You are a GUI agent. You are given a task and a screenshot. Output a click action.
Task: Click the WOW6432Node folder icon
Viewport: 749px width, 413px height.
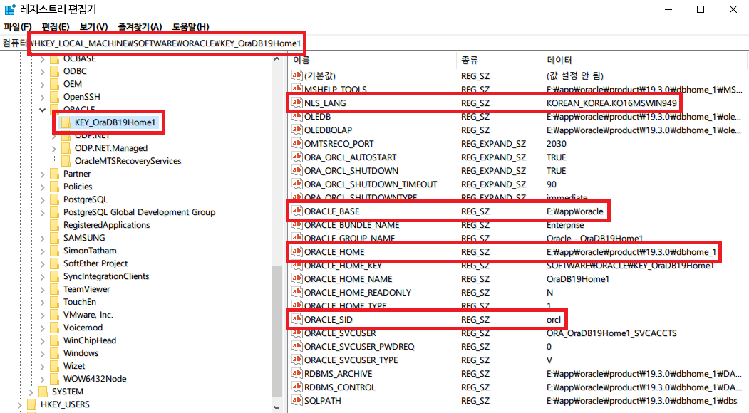[54, 379]
